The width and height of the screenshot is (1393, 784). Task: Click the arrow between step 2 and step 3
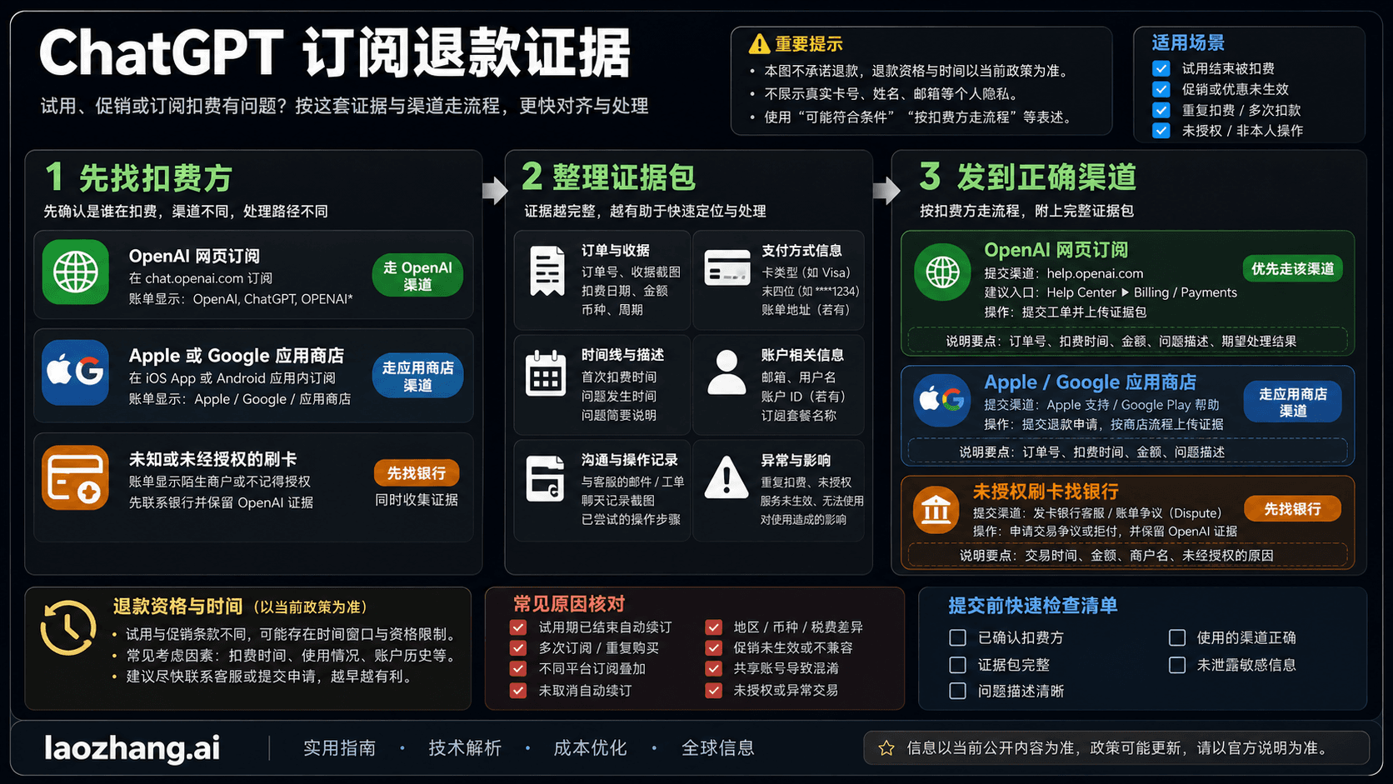tap(886, 190)
